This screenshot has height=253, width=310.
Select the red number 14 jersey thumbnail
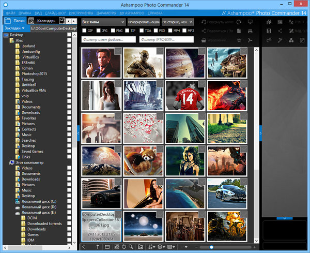click(184, 95)
